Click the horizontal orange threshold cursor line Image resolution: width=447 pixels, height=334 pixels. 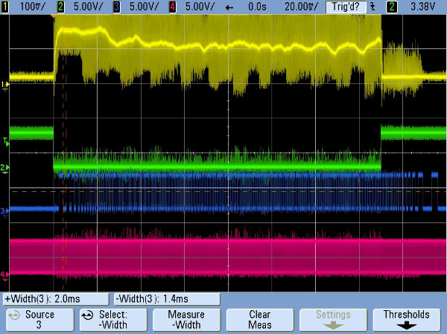(228, 192)
